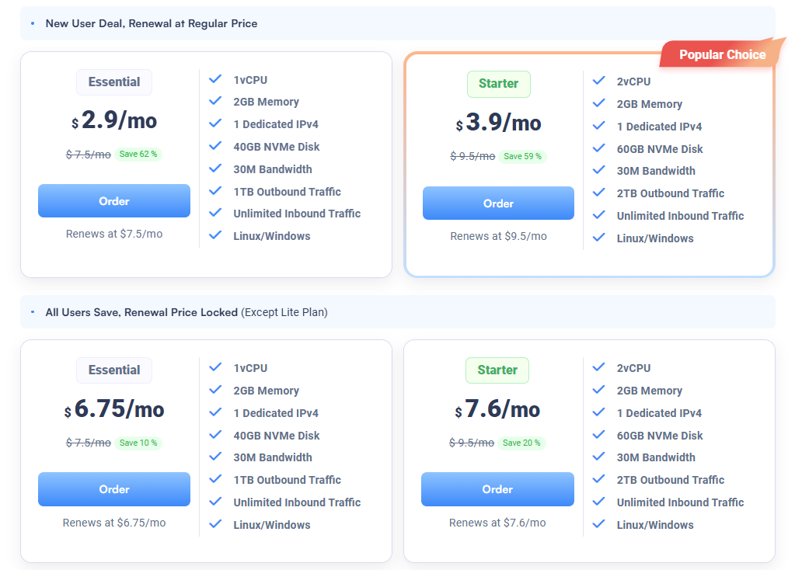
Task: Click the checkmark beside 1vCPU in Essential plan
Action: click(215, 79)
